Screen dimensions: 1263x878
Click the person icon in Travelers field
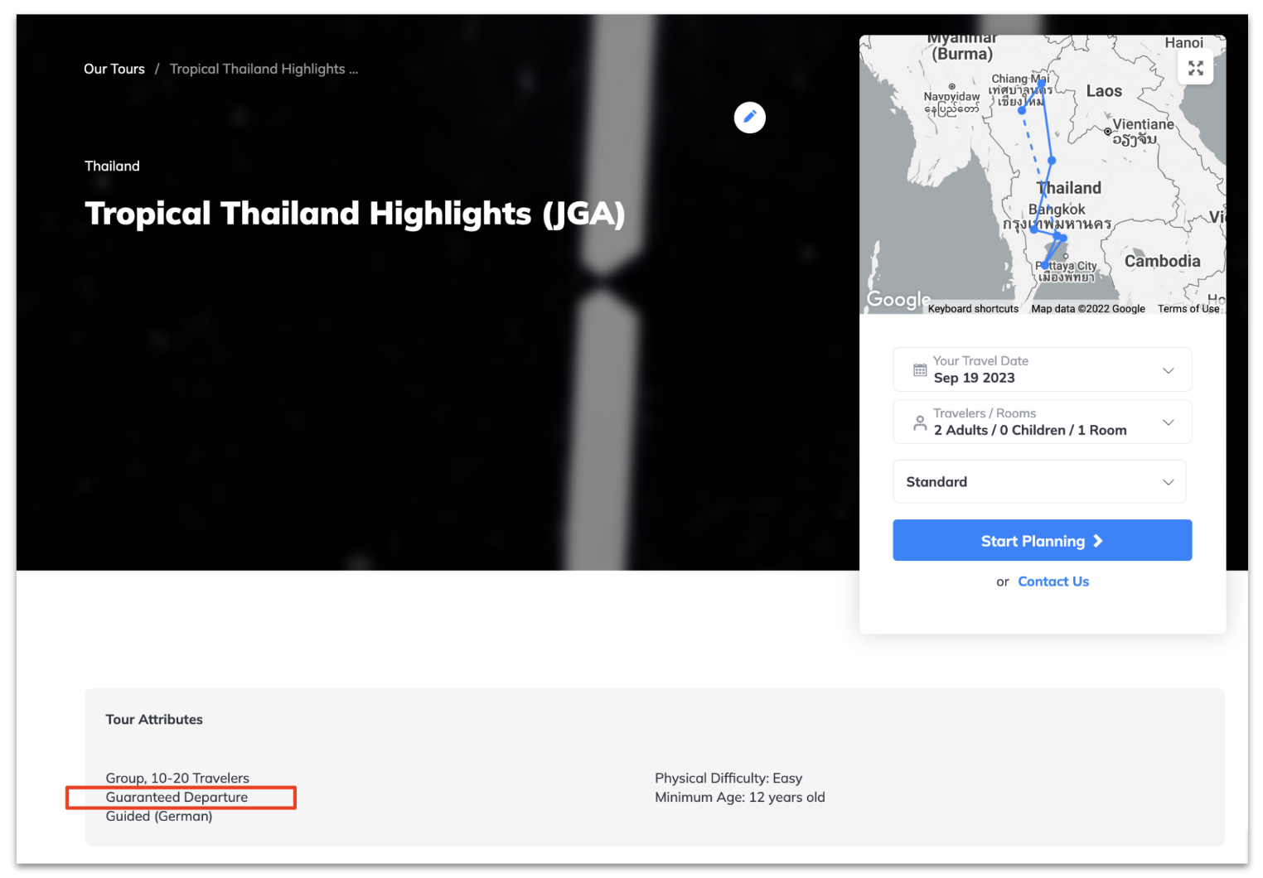pos(919,422)
